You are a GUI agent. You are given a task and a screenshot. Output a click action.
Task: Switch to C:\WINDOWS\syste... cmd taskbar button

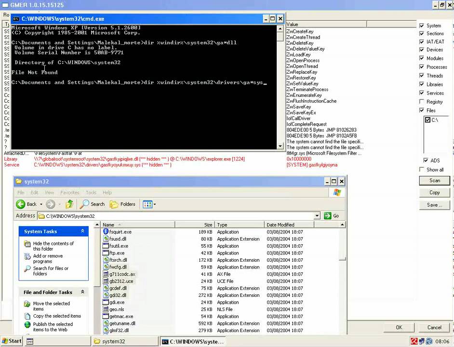point(193,342)
